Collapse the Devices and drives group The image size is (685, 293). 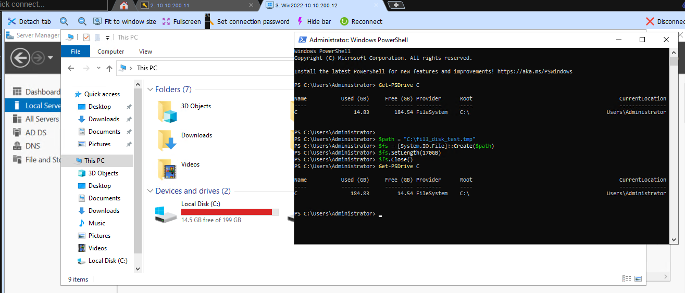click(150, 191)
